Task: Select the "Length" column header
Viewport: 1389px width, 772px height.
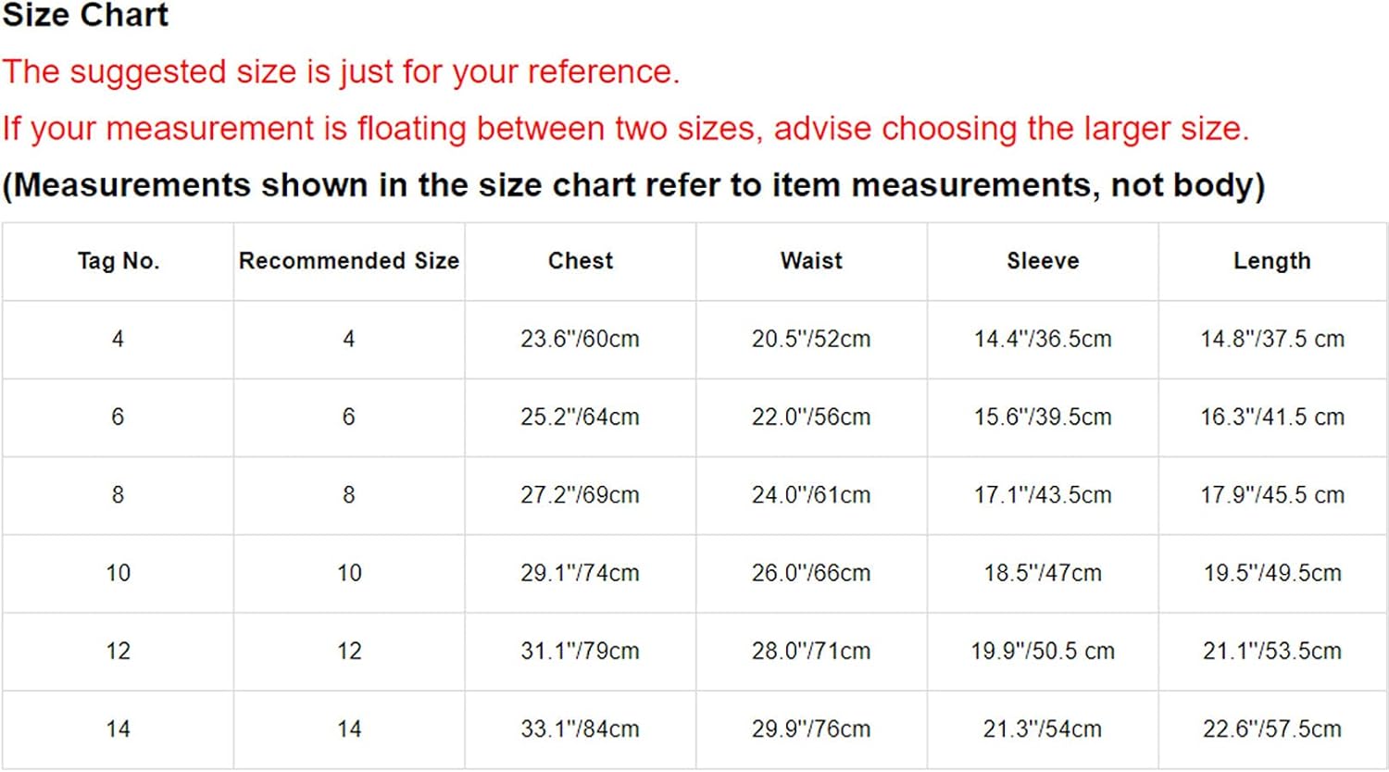Action: pyautogui.click(x=1272, y=261)
